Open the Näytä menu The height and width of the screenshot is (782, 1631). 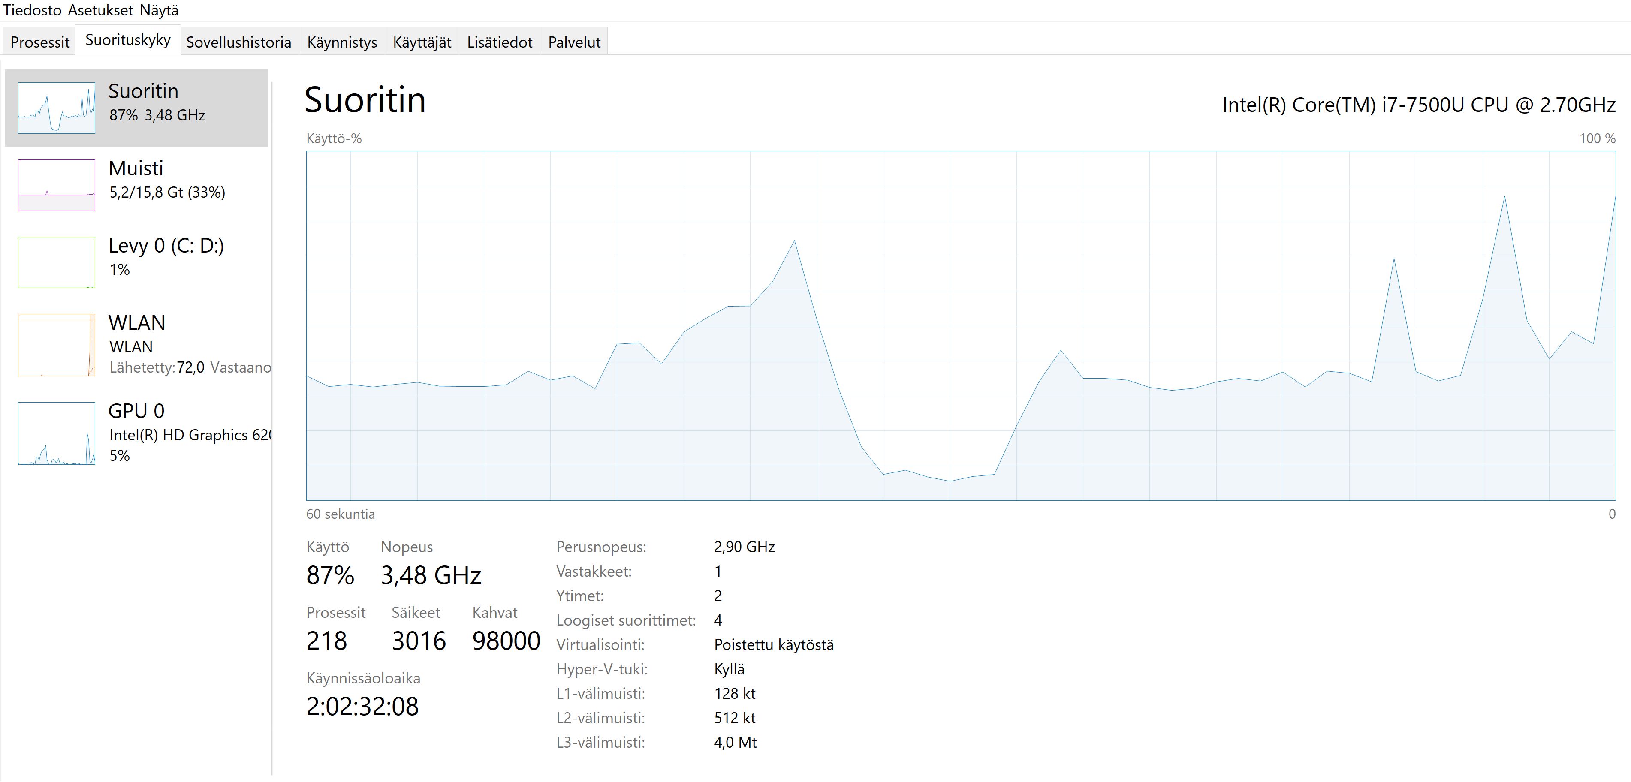pos(159,10)
